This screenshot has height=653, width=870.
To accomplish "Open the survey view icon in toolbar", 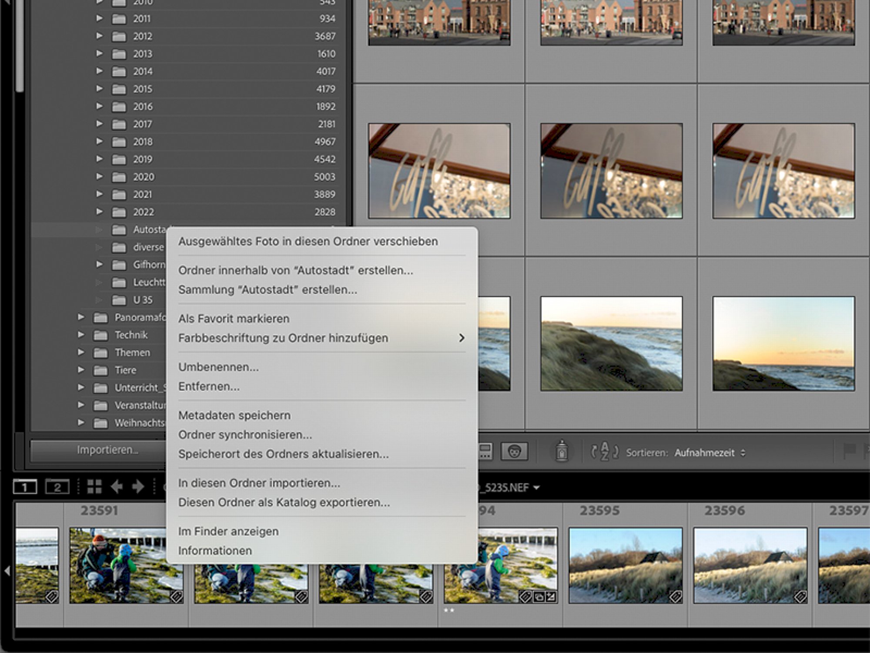I will (485, 451).
